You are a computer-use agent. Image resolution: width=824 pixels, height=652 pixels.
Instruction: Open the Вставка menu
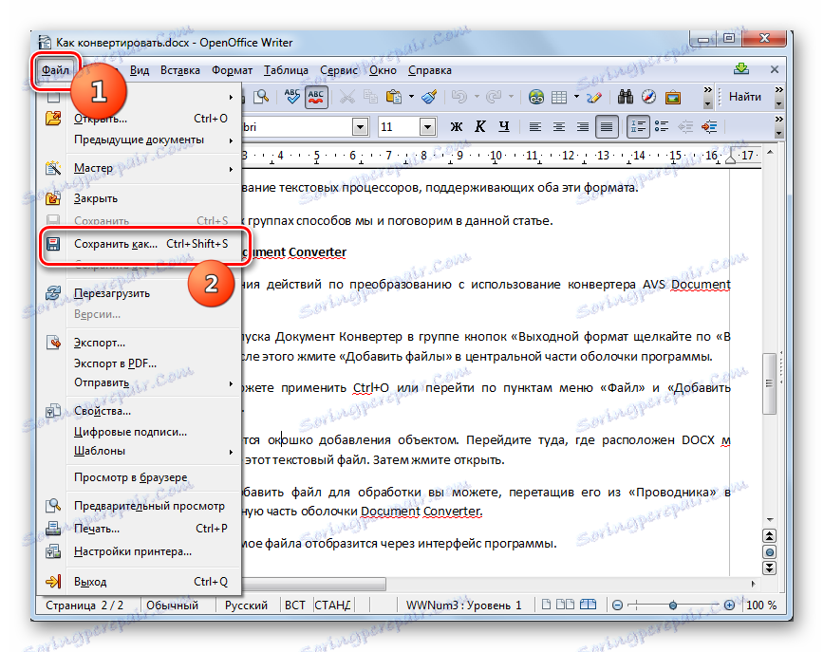click(x=180, y=70)
